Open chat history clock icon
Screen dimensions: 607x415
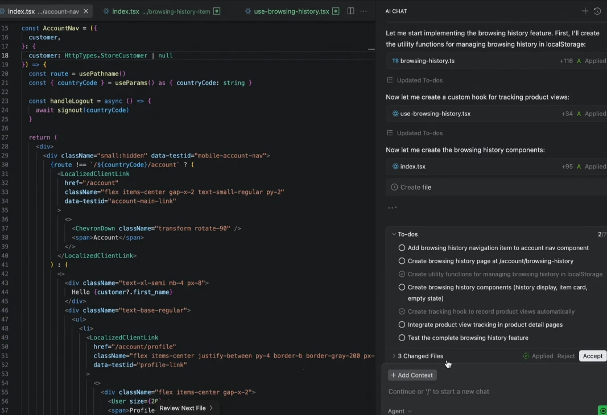[x=597, y=11]
